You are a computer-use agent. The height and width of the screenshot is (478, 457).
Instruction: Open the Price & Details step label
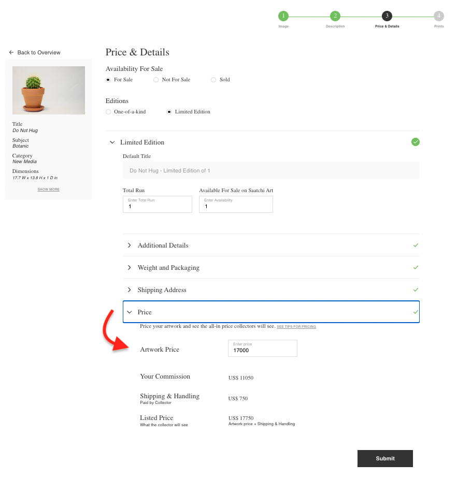[387, 26]
